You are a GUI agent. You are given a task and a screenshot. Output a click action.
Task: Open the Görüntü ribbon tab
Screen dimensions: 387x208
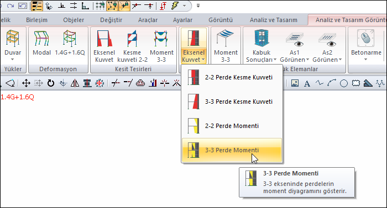[221, 20]
